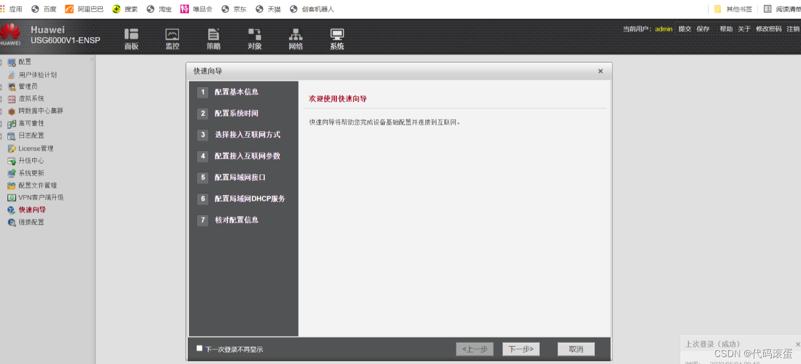The width and height of the screenshot is (801, 364).
Task: Close the 快速向导 dialog
Action: coord(601,71)
